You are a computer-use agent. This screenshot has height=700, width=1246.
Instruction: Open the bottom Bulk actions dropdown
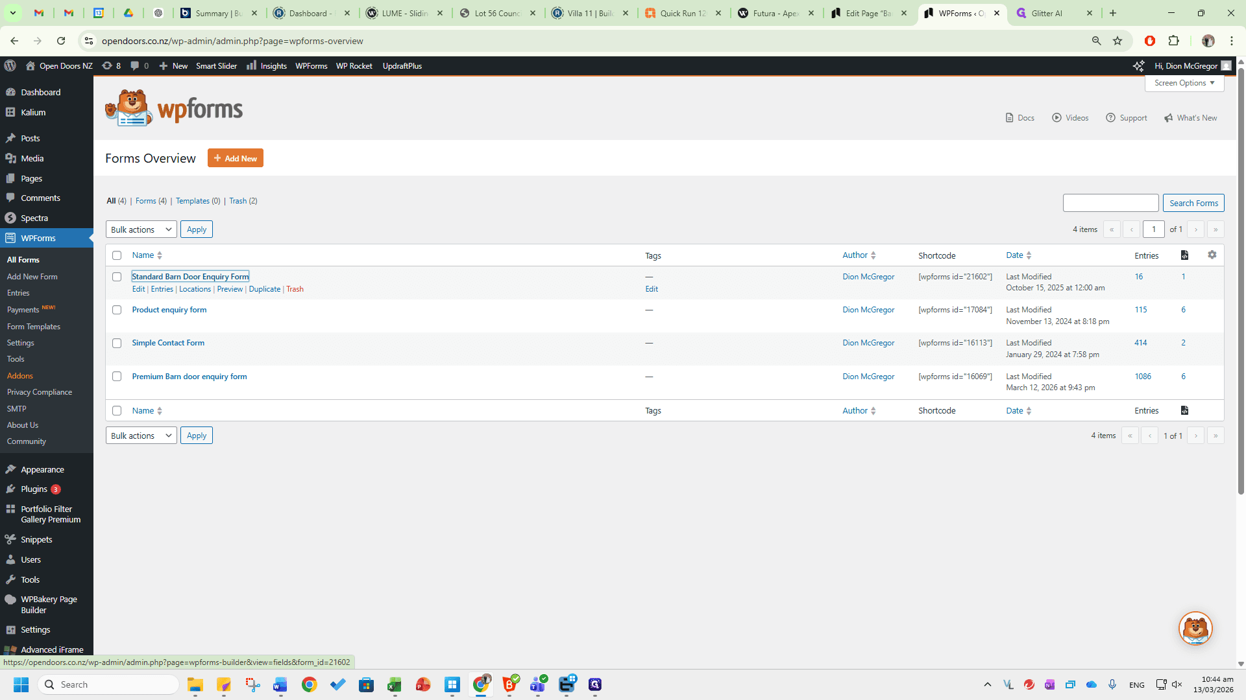(141, 436)
